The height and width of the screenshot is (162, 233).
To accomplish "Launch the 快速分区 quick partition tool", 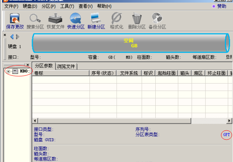I will point(76,21).
